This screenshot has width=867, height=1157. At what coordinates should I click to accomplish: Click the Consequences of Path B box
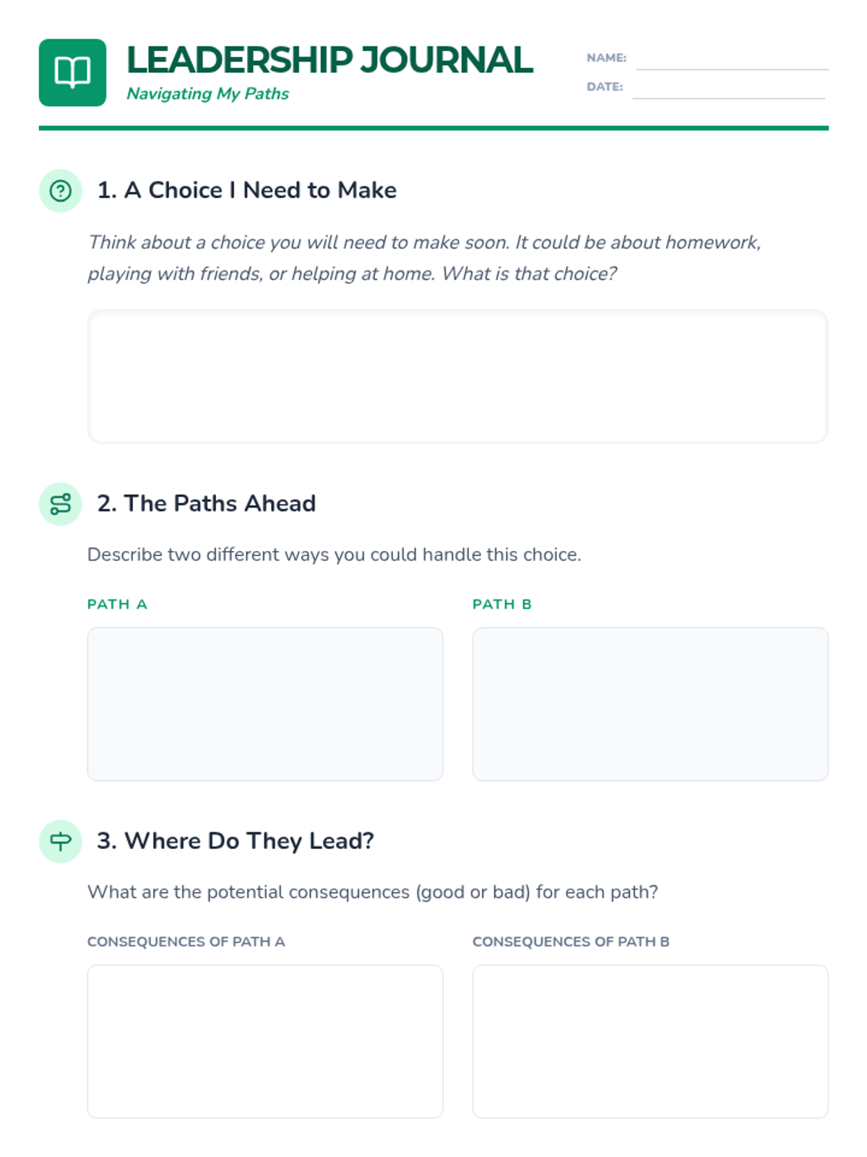pos(650,1041)
